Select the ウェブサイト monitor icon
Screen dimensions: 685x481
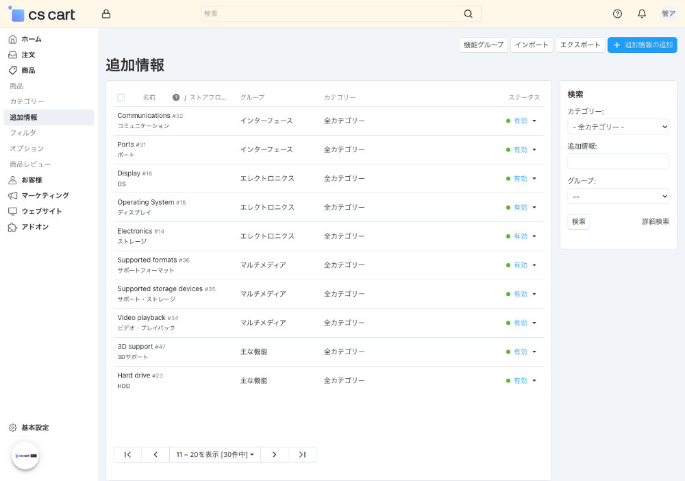tap(12, 211)
